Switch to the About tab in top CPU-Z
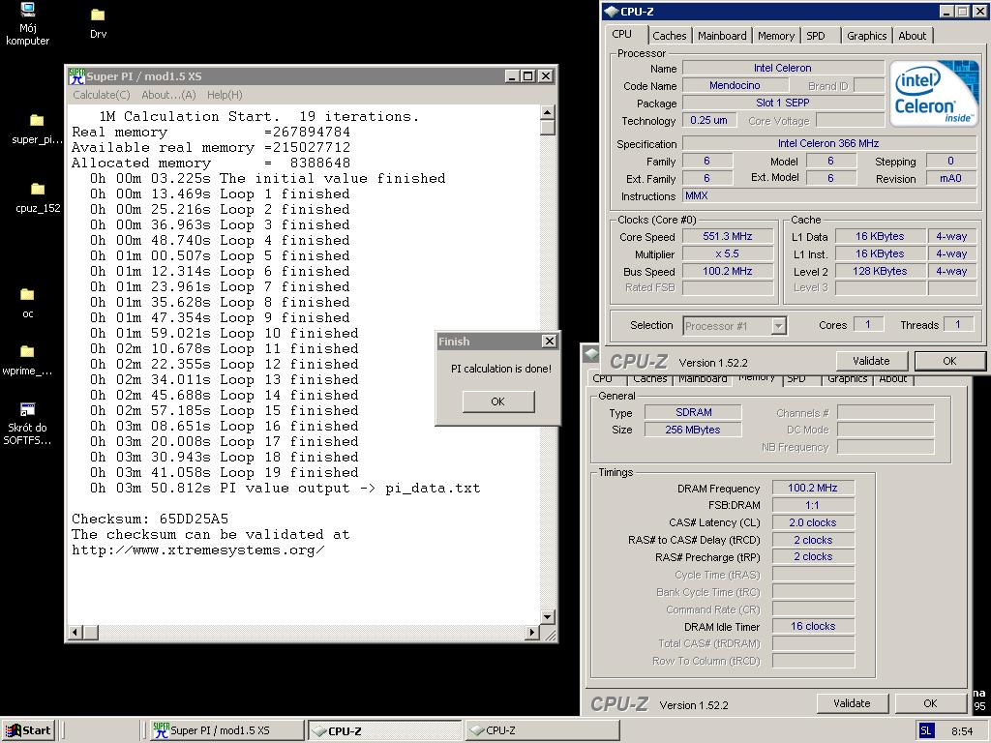This screenshot has height=743, width=991. (912, 36)
